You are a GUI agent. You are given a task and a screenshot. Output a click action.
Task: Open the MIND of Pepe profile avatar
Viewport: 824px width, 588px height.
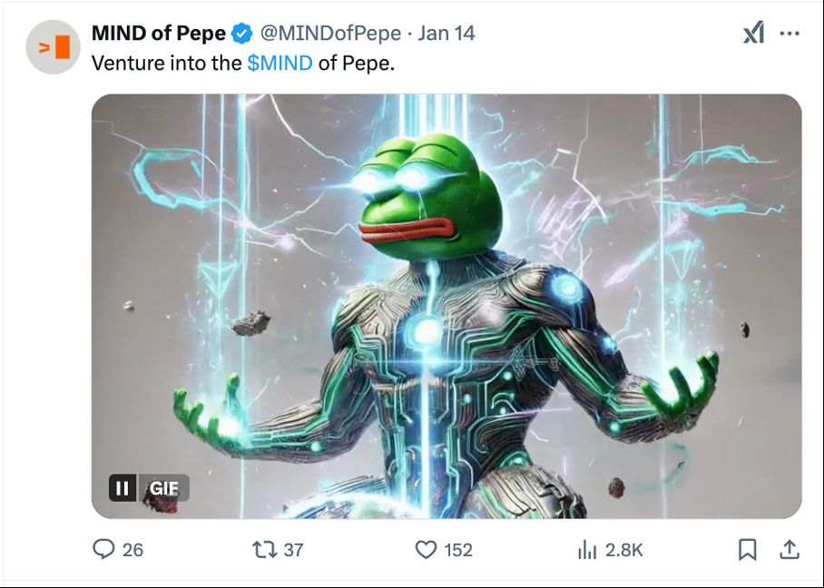[54, 47]
